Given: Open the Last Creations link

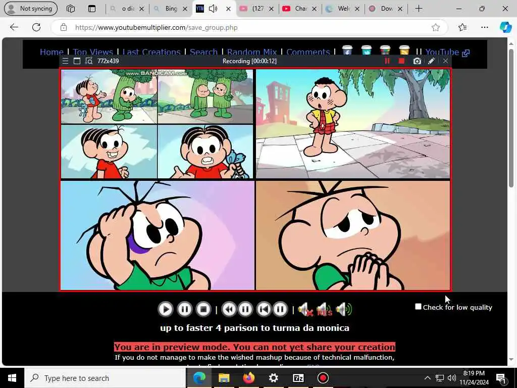Looking at the screenshot, I should (x=151, y=52).
